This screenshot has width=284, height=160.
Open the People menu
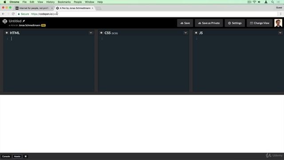(x=78, y=2)
